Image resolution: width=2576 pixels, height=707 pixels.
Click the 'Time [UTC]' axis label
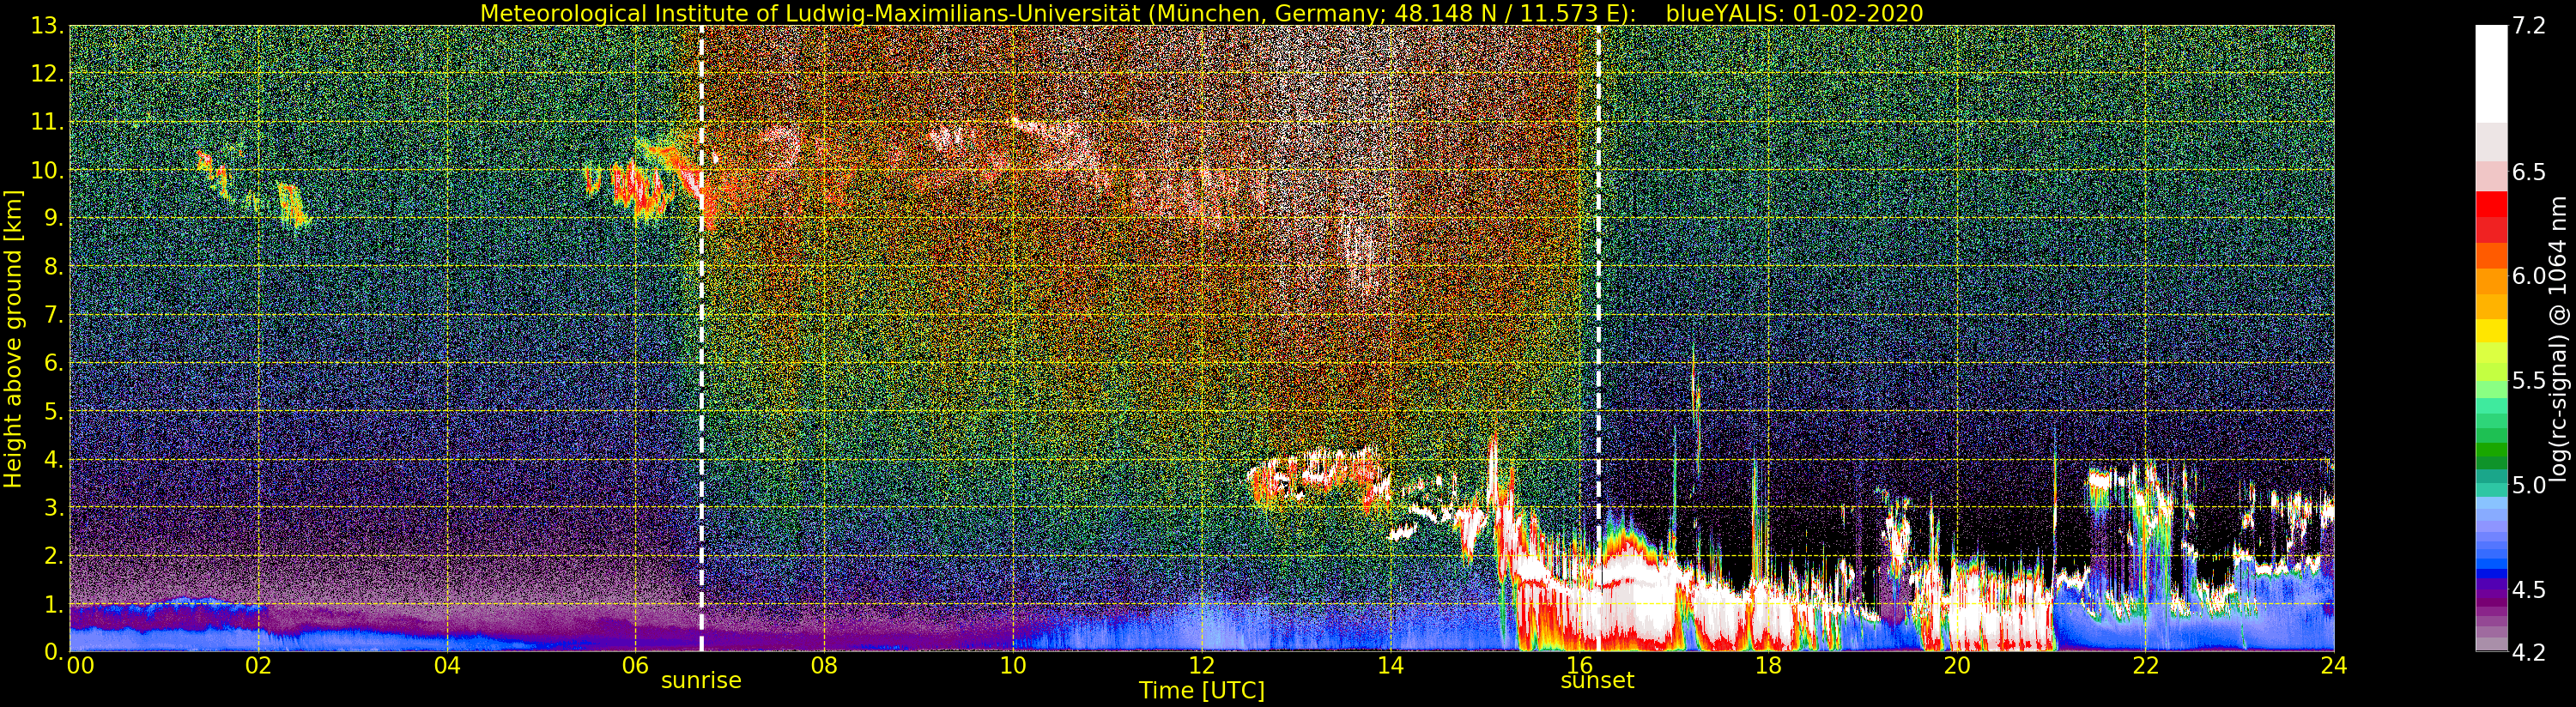pos(1201,691)
